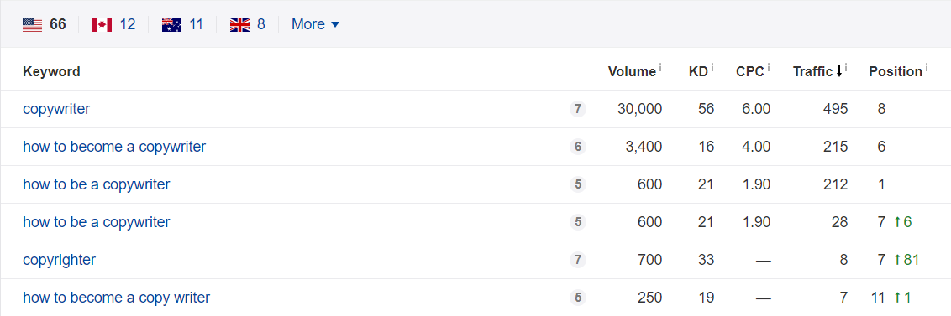Click the Position column info icon
This screenshot has height=316, width=951.
tap(926, 68)
